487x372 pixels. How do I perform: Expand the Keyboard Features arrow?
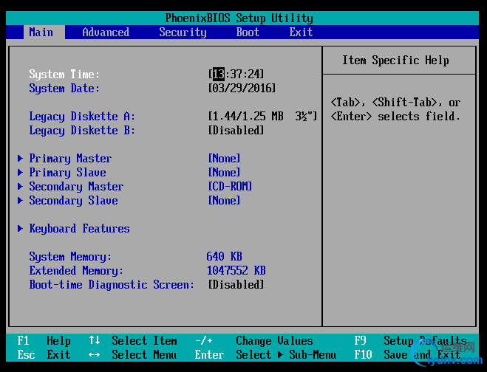tap(20, 229)
